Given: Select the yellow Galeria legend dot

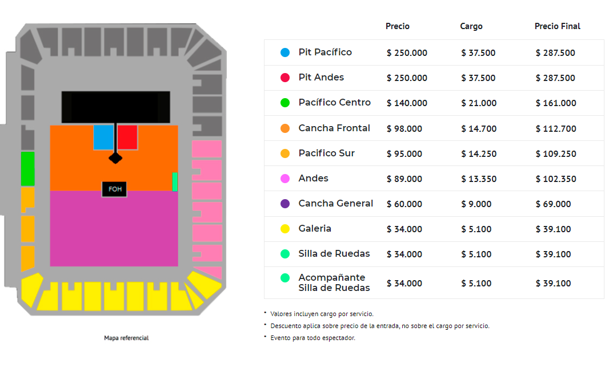Looking at the screenshot, I should [285, 229].
